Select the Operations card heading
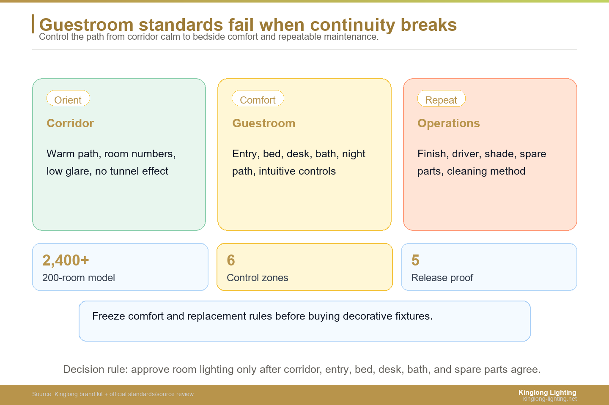609x405 pixels. tap(449, 123)
